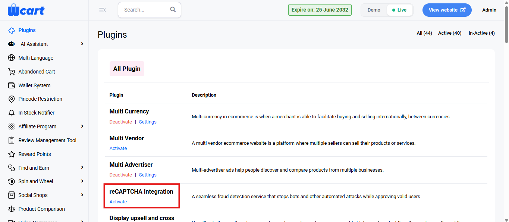Open the Product Comparison menu item
This screenshot has width=509, height=222.
[42, 209]
